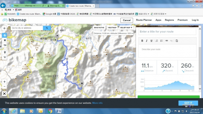This screenshot has width=203, height=114.
Task: Open Google map bookmark
Action: point(49,14)
